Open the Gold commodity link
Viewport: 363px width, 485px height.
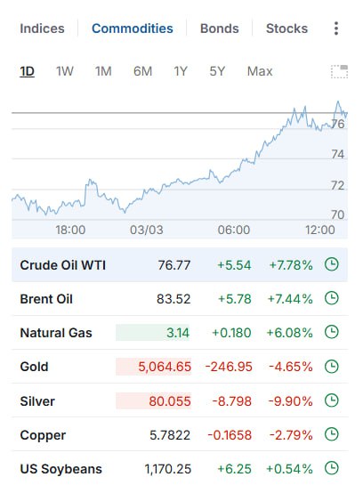coord(34,367)
